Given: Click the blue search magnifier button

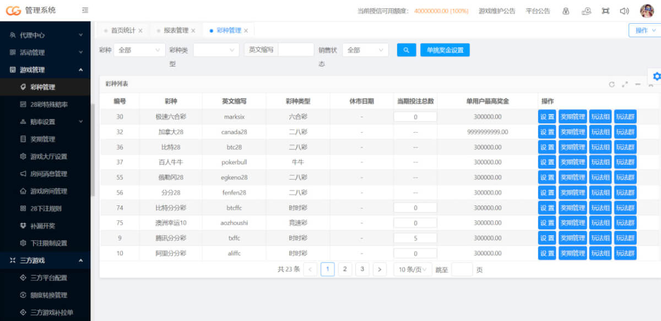Looking at the screenshot, I should tap(407, 50).
